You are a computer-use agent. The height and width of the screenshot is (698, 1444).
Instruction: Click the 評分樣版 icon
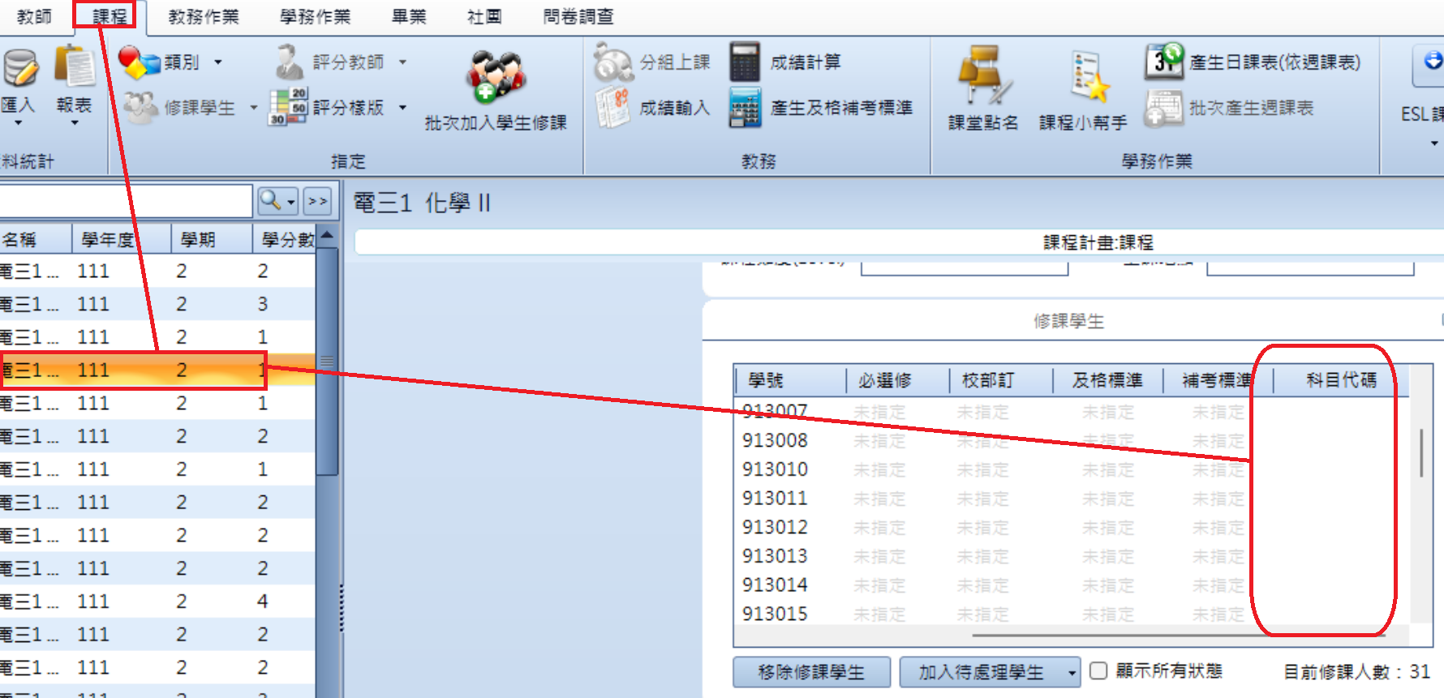[288, 107]
